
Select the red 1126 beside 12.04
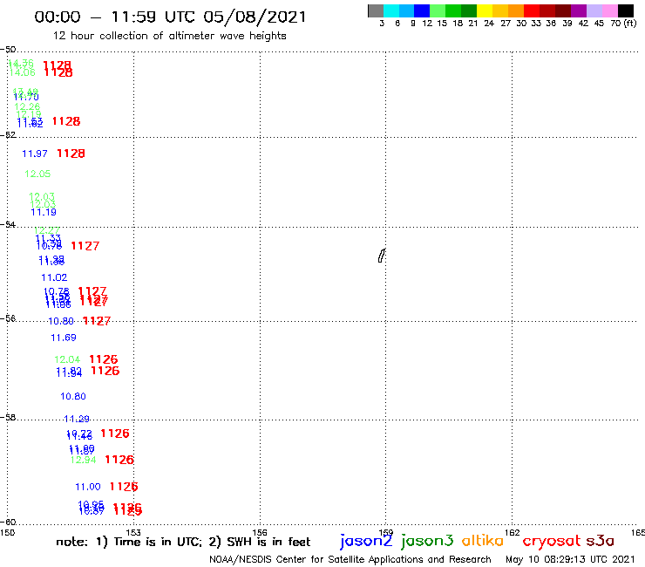point(103,359)
